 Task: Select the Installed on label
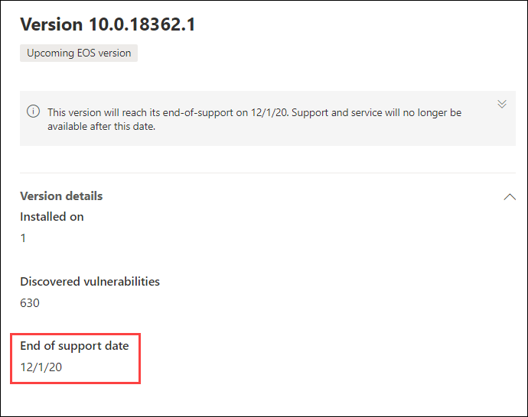(x=52, y=217)
